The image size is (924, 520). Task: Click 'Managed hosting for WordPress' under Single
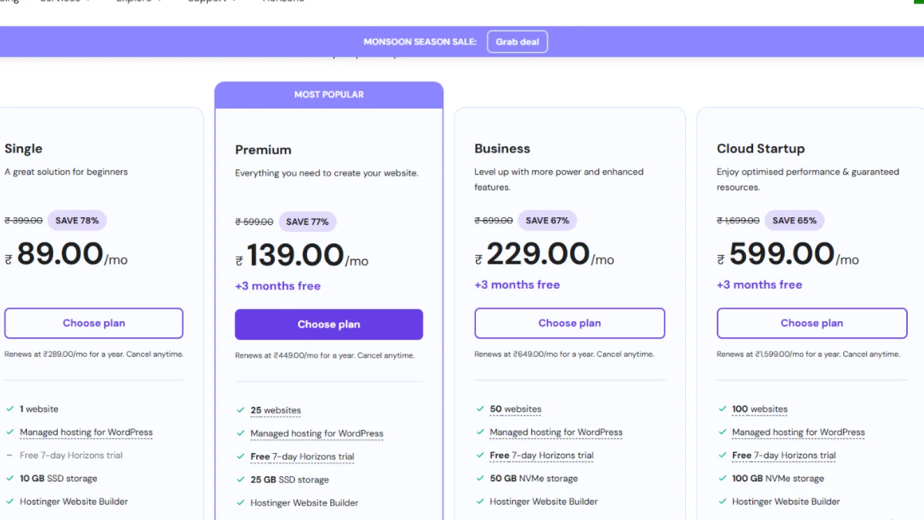86,432
